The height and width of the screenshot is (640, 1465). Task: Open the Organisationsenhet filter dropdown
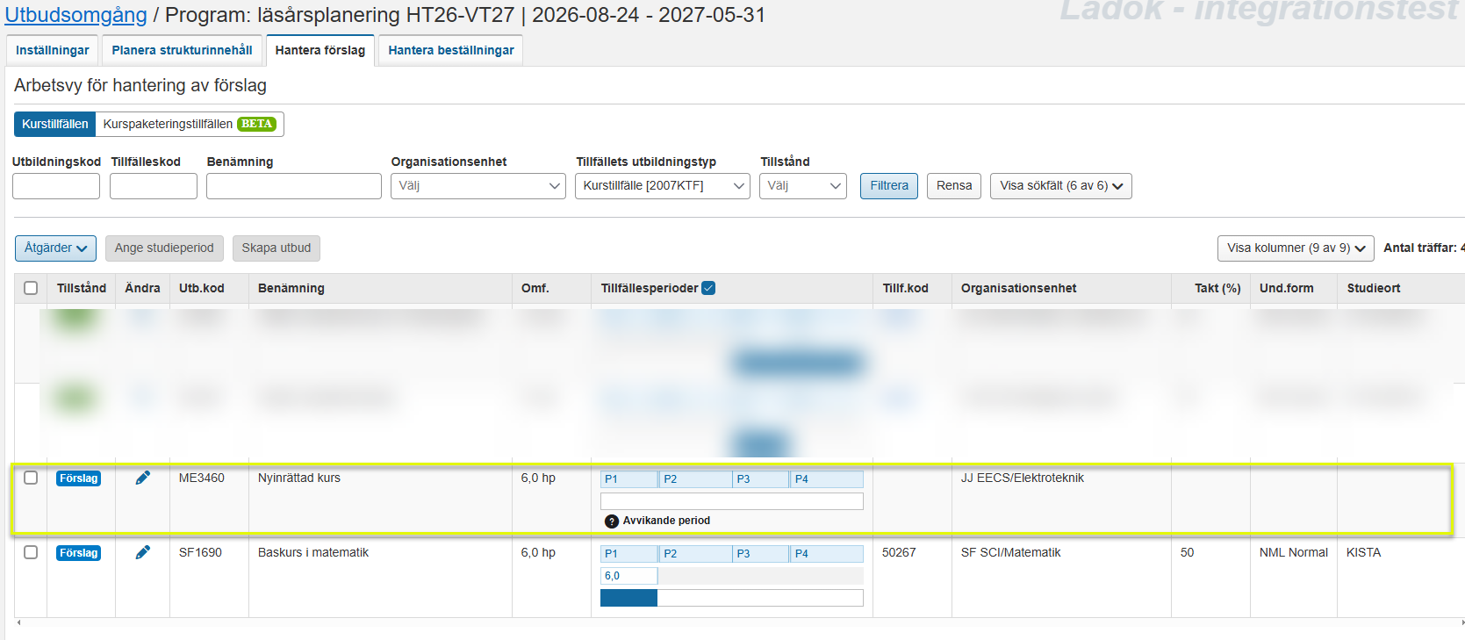pyautogui.click(x=478, y=186)
